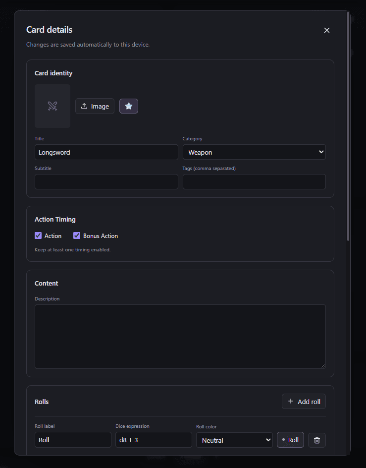The height and width of the screenshot is (468, 366).
Task: Uncheck the Action timing checkbox
Action: coord(38,235)
